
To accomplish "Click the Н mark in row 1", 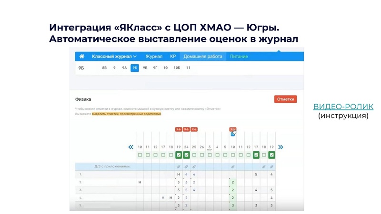I will (x=179, y=174).
